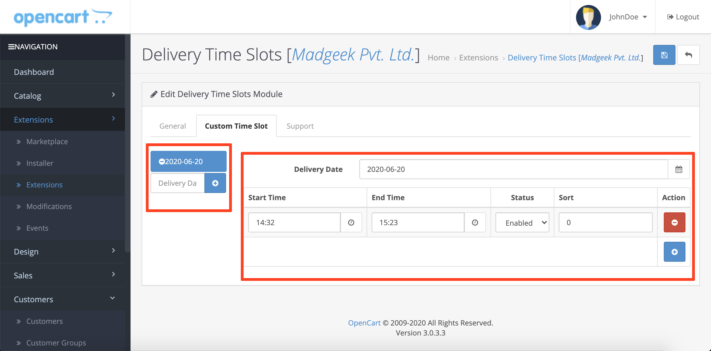Remove the 2020-06-20 date entry
The width and height of the screenshot is (711, 351).
click(x=162, y=161)
